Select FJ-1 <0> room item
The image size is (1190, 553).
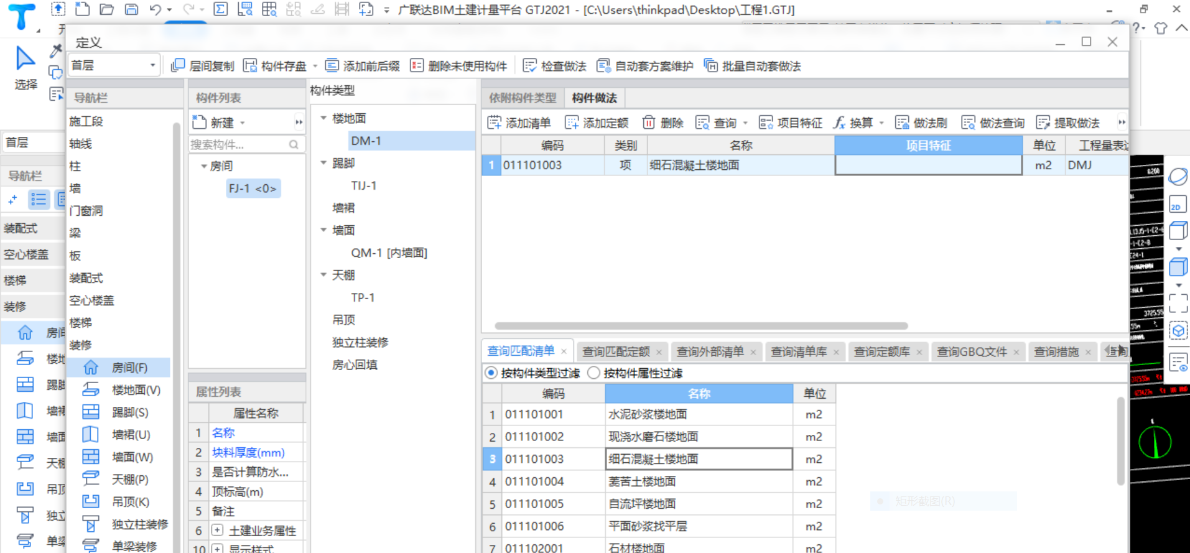(253, 188)
